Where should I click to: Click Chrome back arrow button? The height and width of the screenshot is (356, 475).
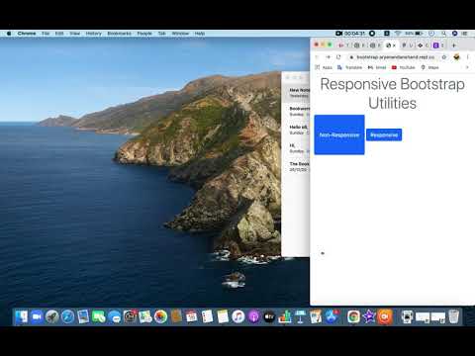click(x=318, y=57)
